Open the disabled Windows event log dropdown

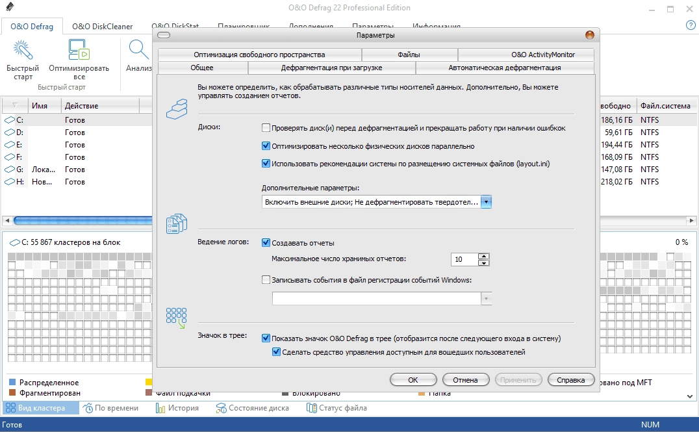pyautogui.click(x=486, y=299)
